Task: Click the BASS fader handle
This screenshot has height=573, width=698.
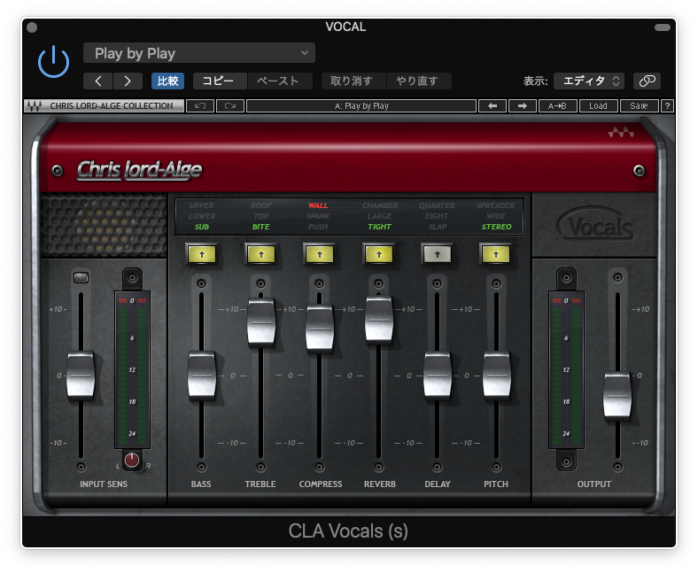Action: click(202, 375)
